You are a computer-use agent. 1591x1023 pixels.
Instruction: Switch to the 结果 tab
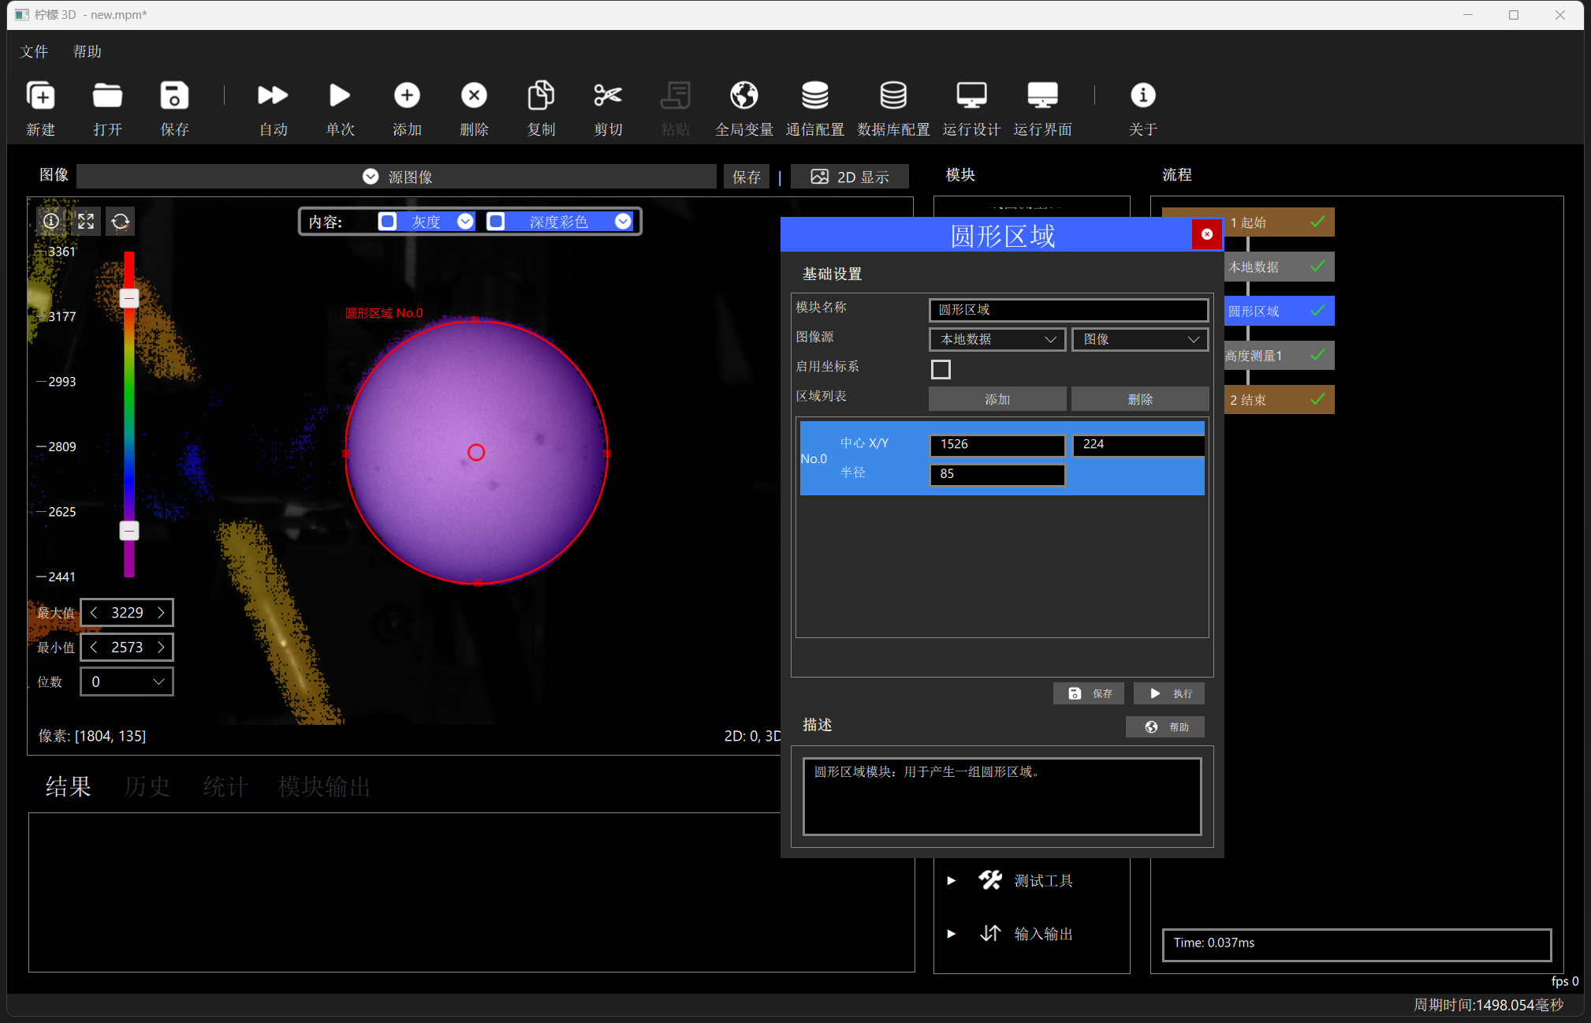pos(69,786)
